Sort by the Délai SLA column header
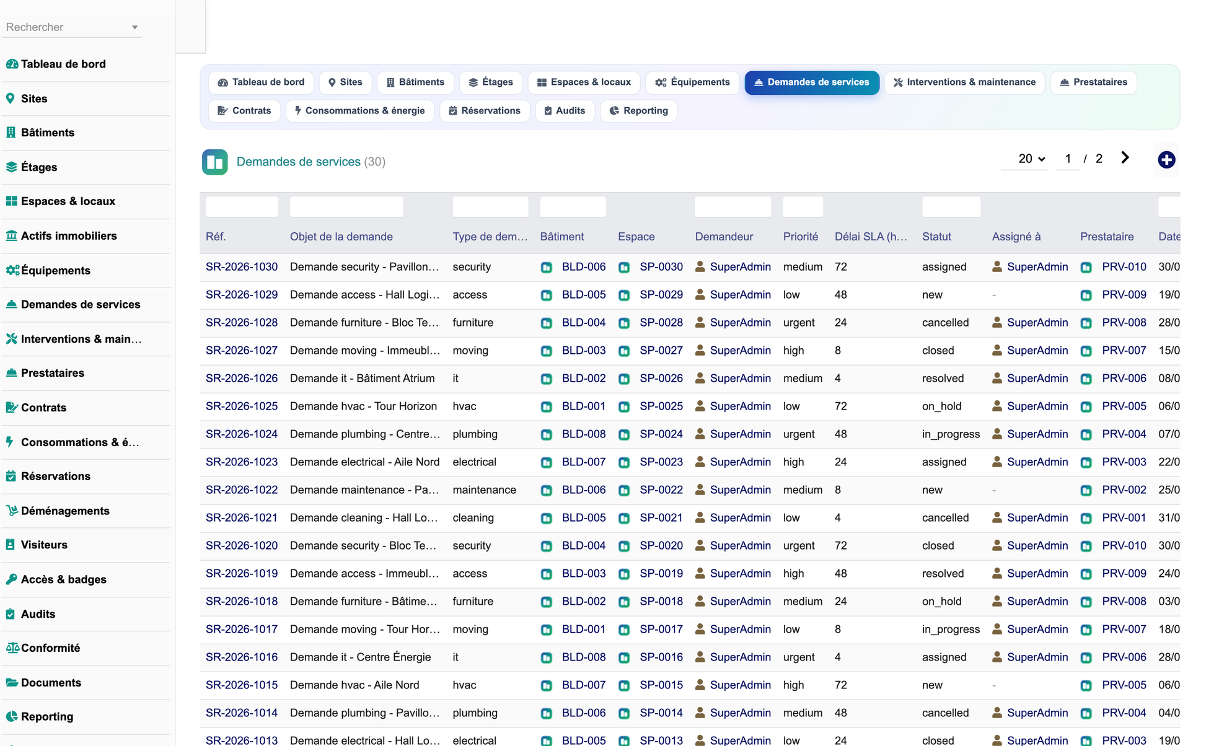The image size is (1206, 746). pyautogui.click(x=871, y=237)
